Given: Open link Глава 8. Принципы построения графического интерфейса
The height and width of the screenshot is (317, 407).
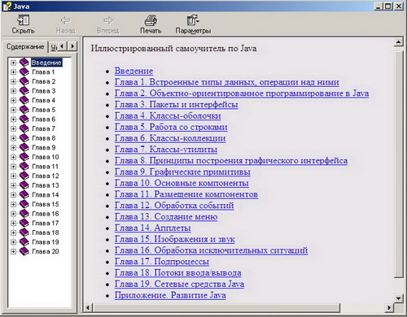Looking at the screenshot, I should tap(231, 161).
